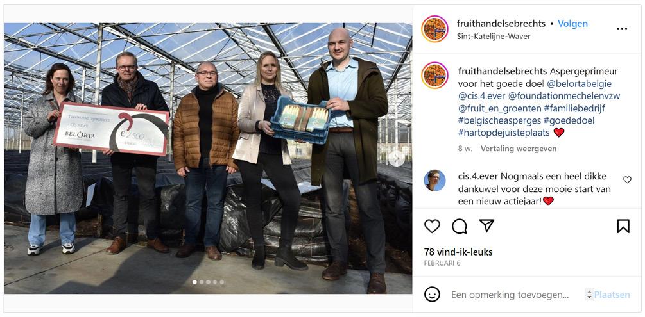Like the post with the heart icon
Viewport: 645px width, 317px height.
pyautogui.click(x=432, y=226)
